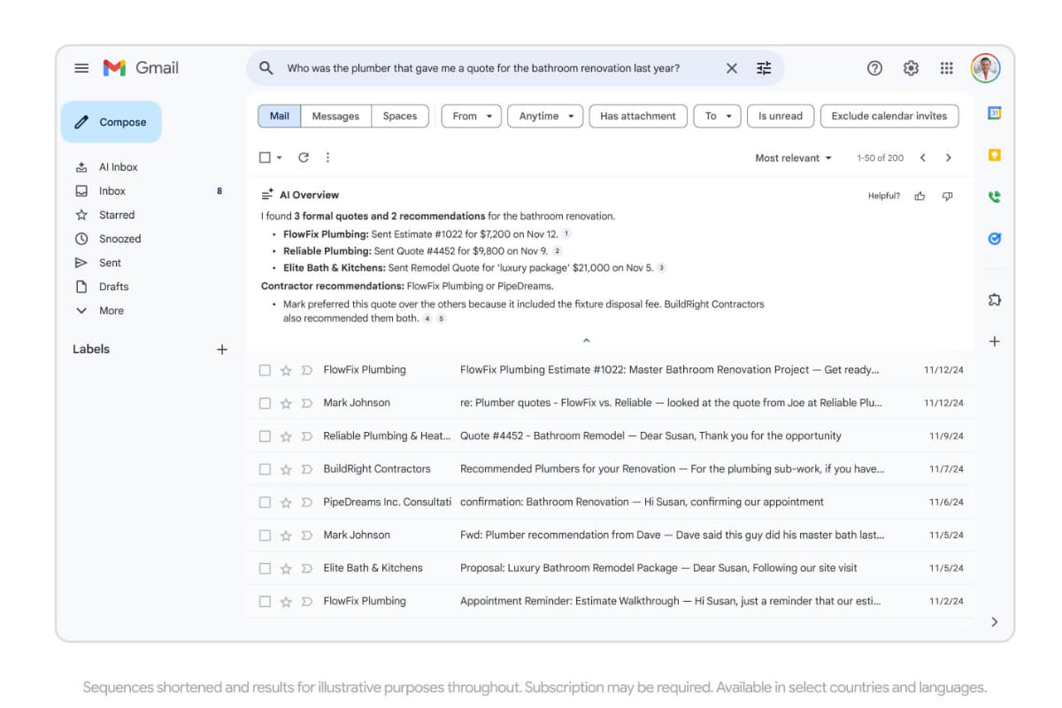Rate the AI Overview thumbs down
Viewport: 1062px width, 708px height.
pyautogui.click(x=947, y=196)
